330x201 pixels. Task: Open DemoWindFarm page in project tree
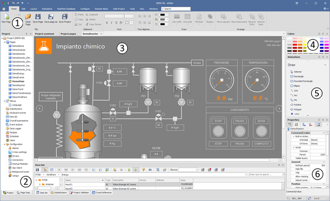[18, 97]
